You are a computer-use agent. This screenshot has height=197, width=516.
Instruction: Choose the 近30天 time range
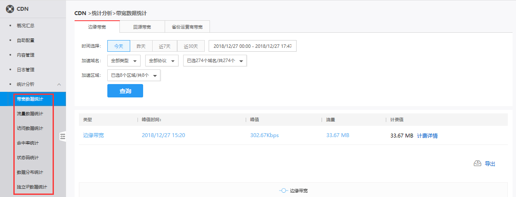(x=191, y=46)
